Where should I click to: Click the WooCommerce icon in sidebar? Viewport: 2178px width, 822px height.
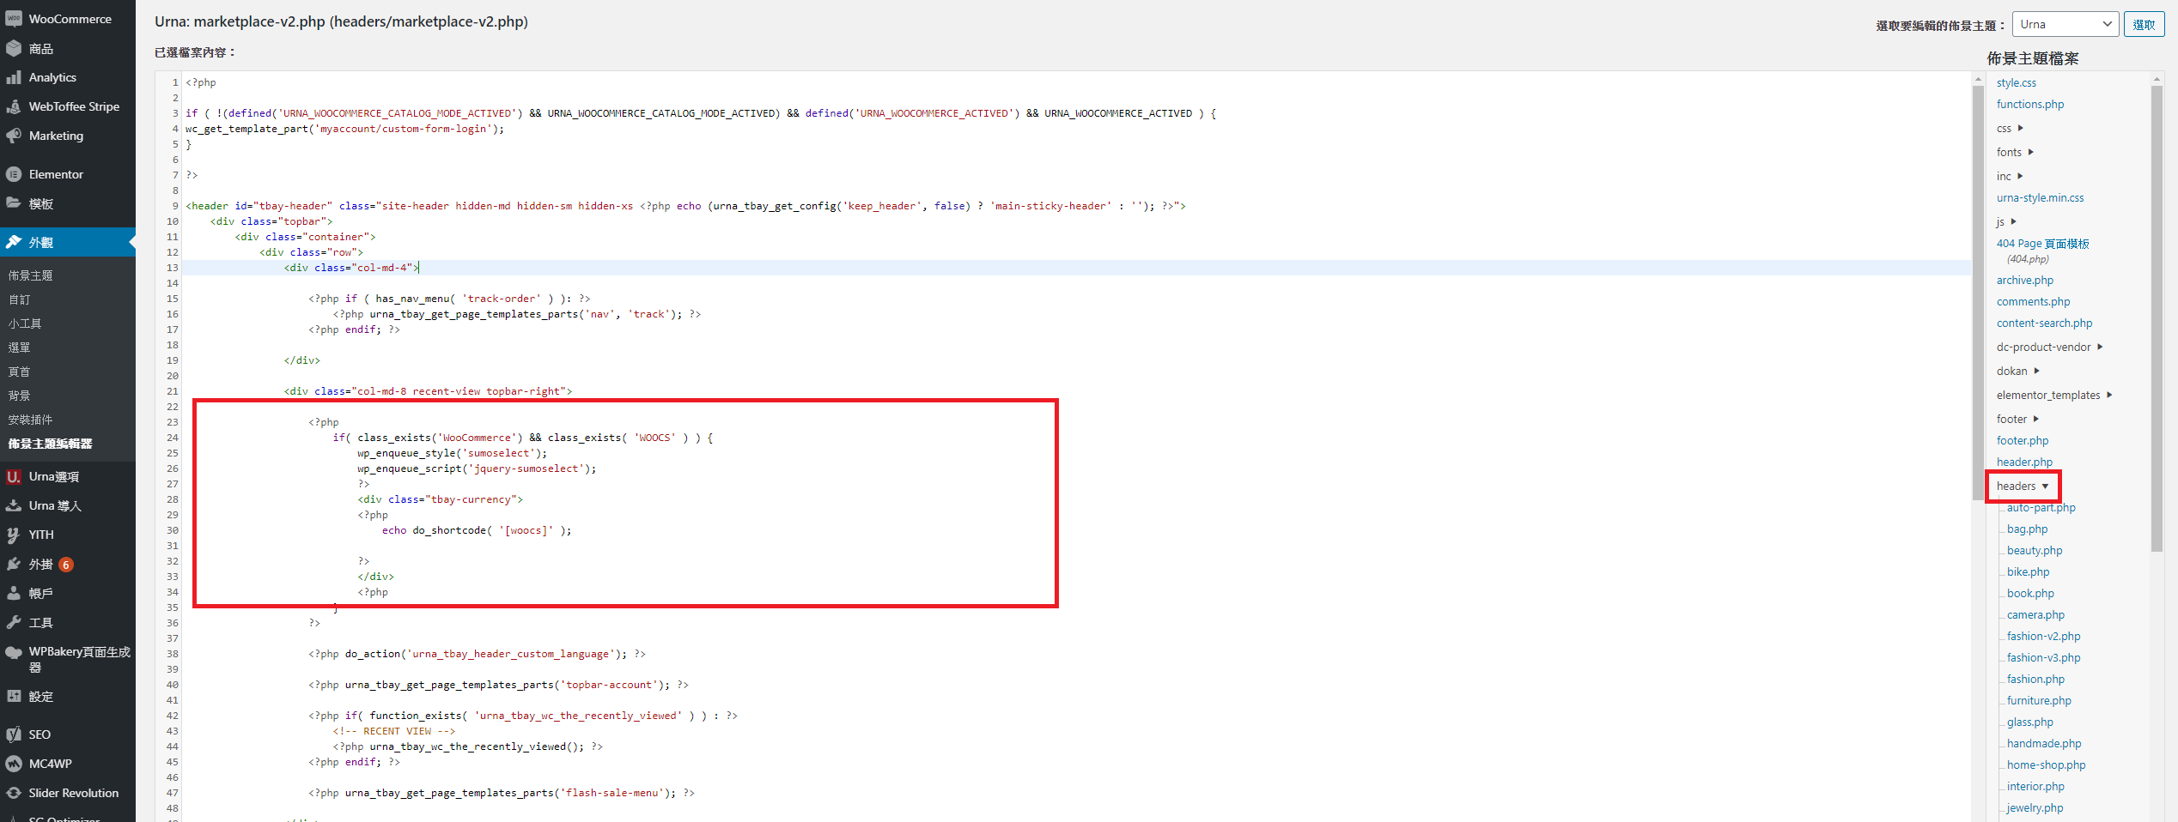click(14, 19)
